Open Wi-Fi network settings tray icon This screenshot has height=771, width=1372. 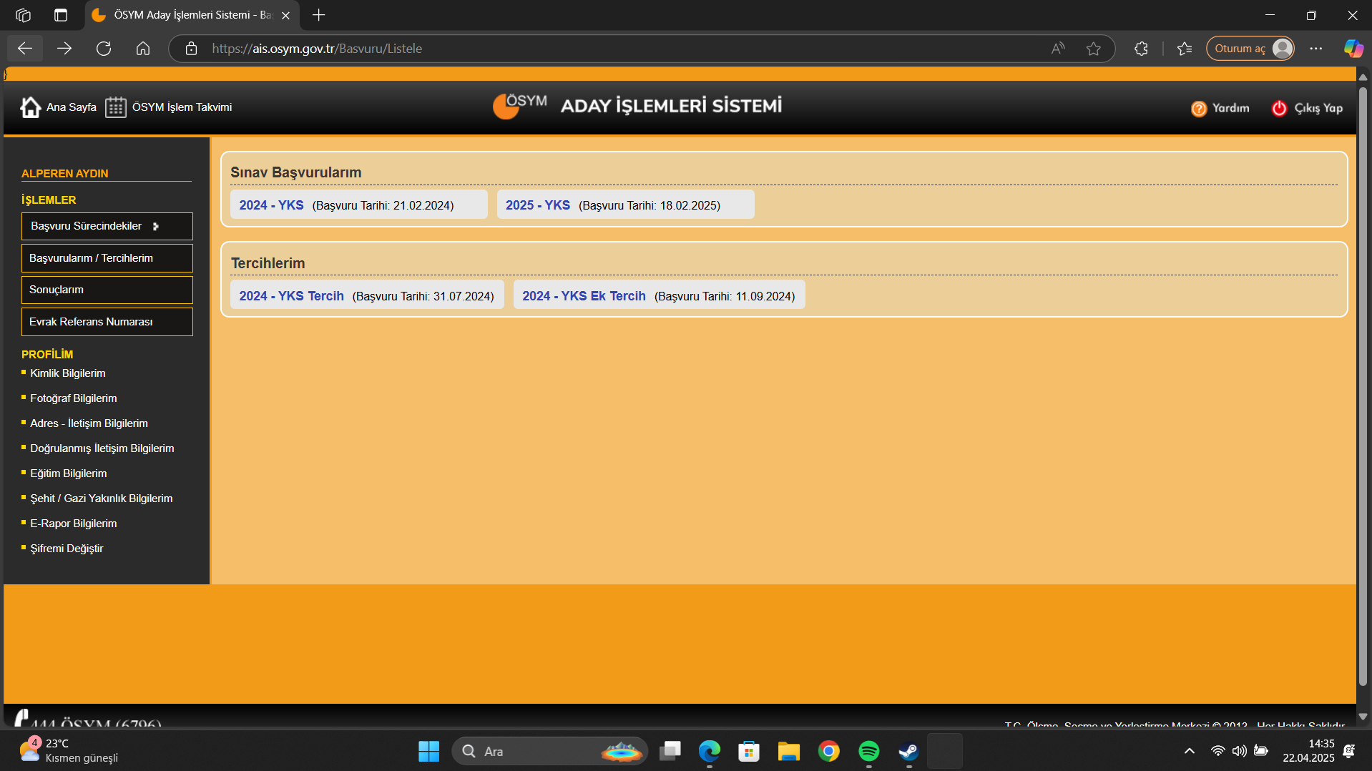tap(1217, 751)
